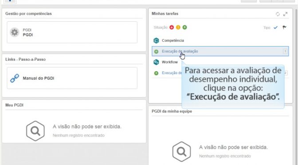This screenshot has height=165, width=298.
Task: Refresh the Minhas tarefas panel
Action: pos(278,14)
